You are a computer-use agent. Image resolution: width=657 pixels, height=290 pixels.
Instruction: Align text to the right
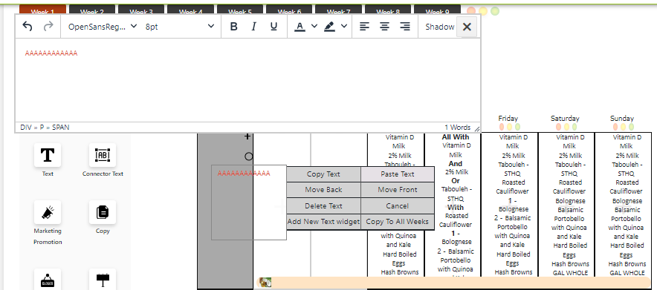[405, 27]
